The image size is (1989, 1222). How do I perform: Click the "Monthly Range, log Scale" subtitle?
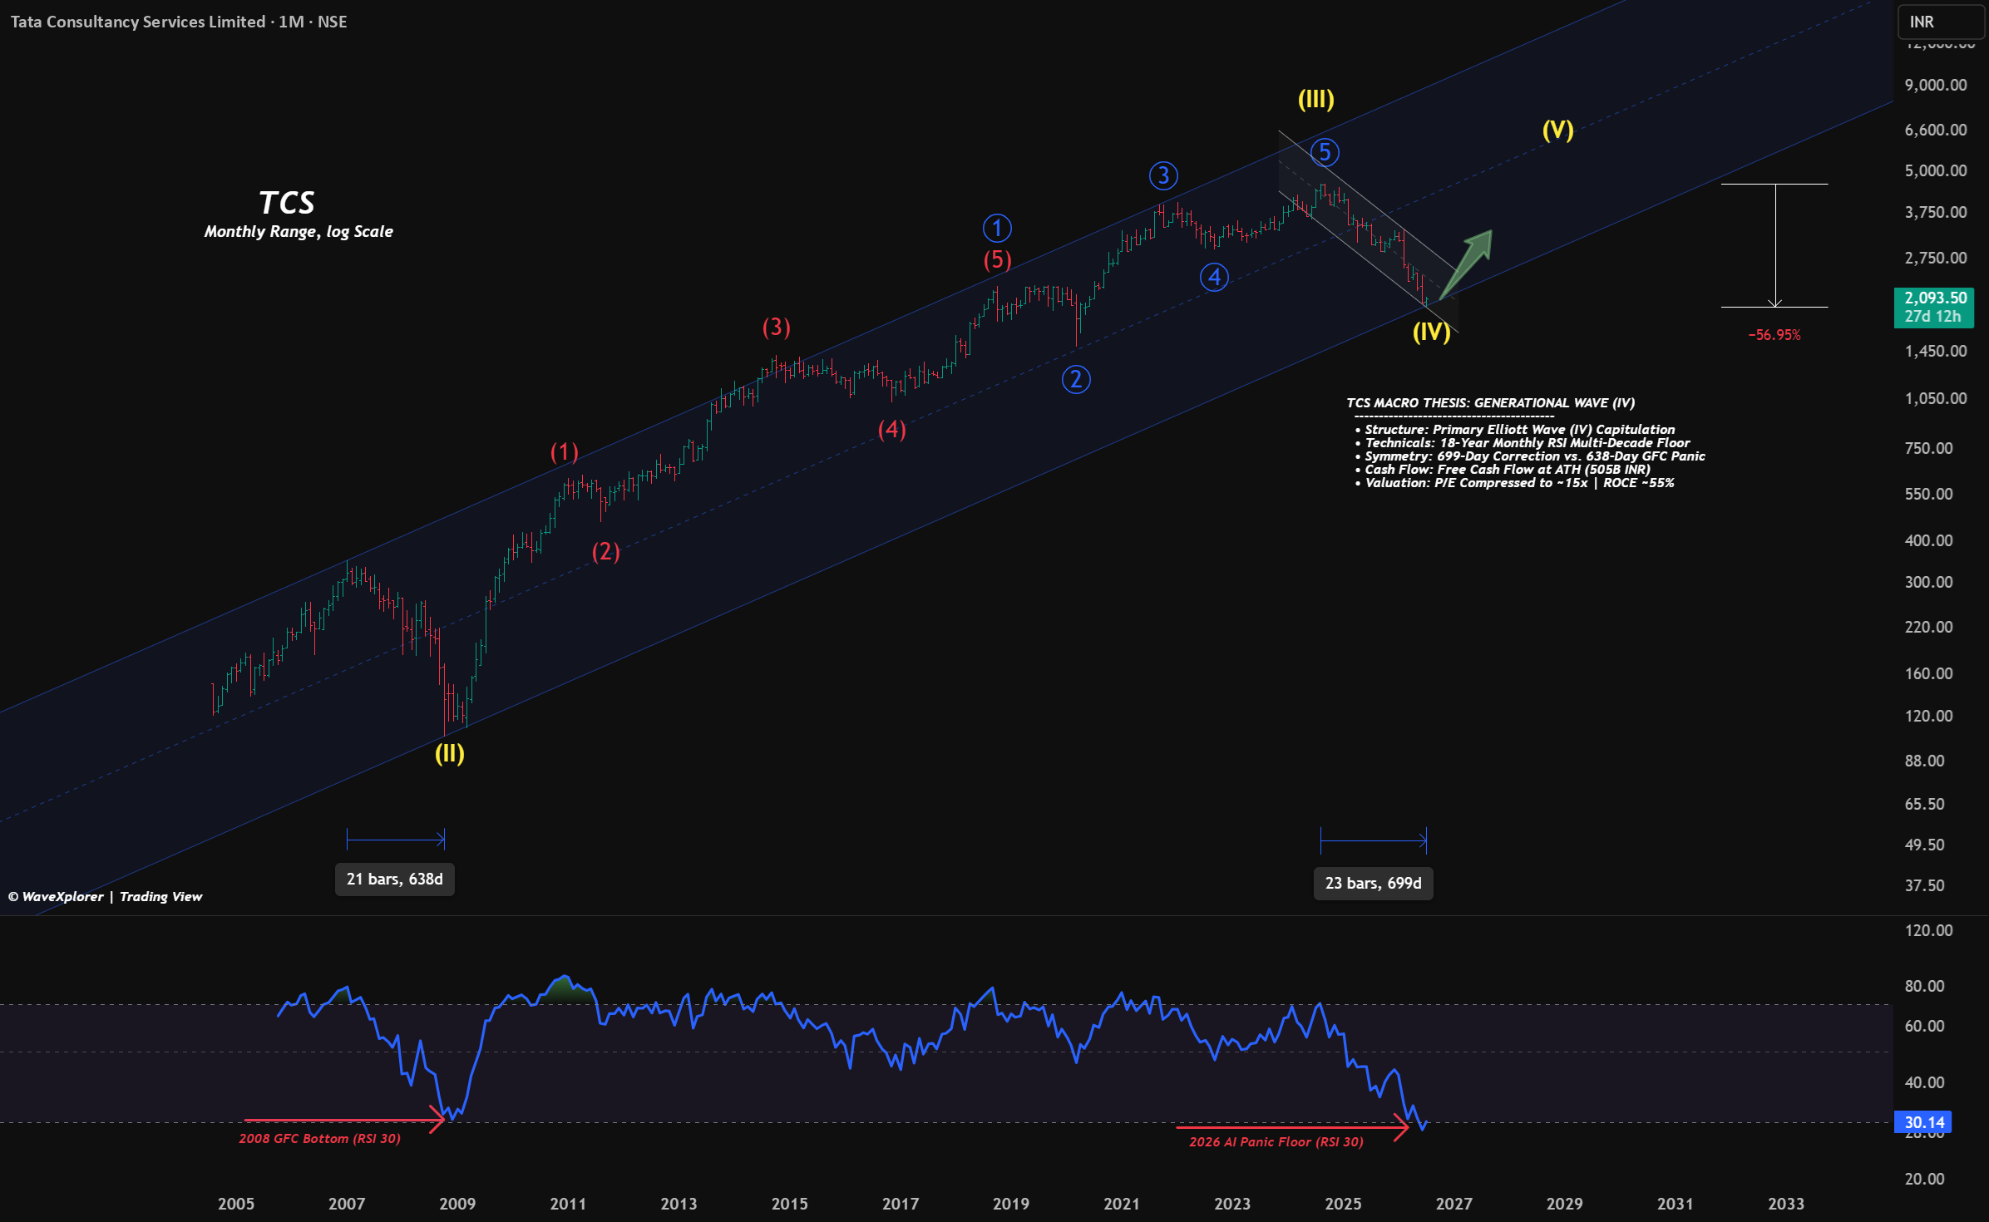click(299, 232)
